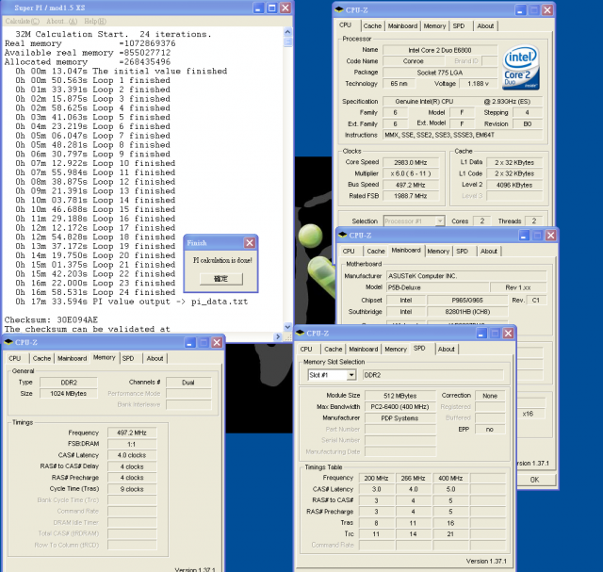Select the SPD tab in the Memory CPU-Z window
603x572 pixels.
click(x=128, y=358)
